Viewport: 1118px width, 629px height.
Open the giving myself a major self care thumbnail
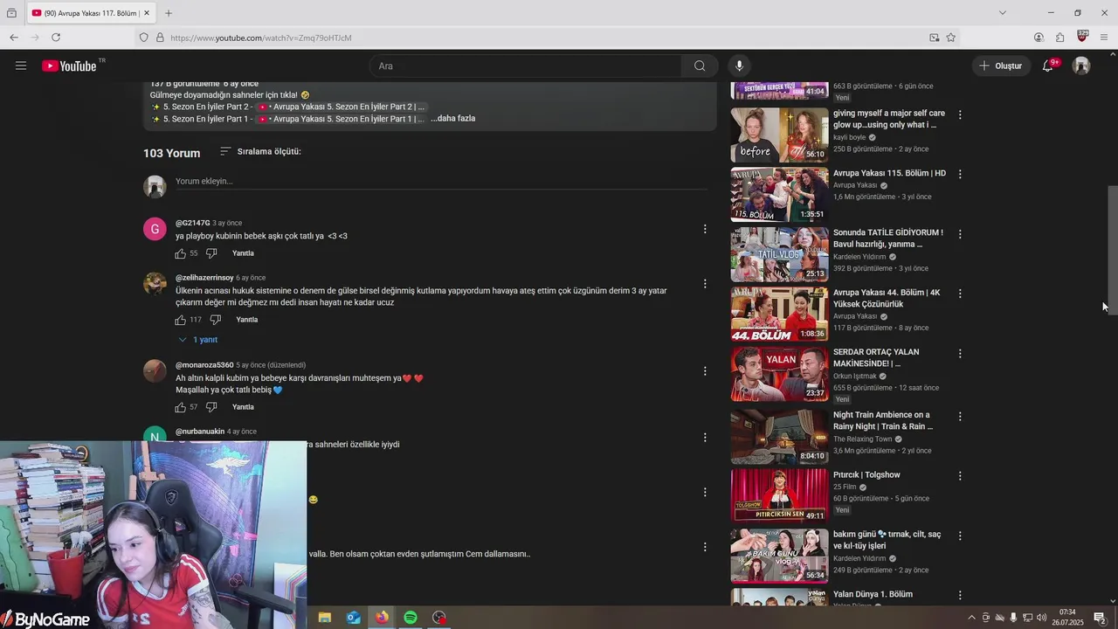click(779, 135)
